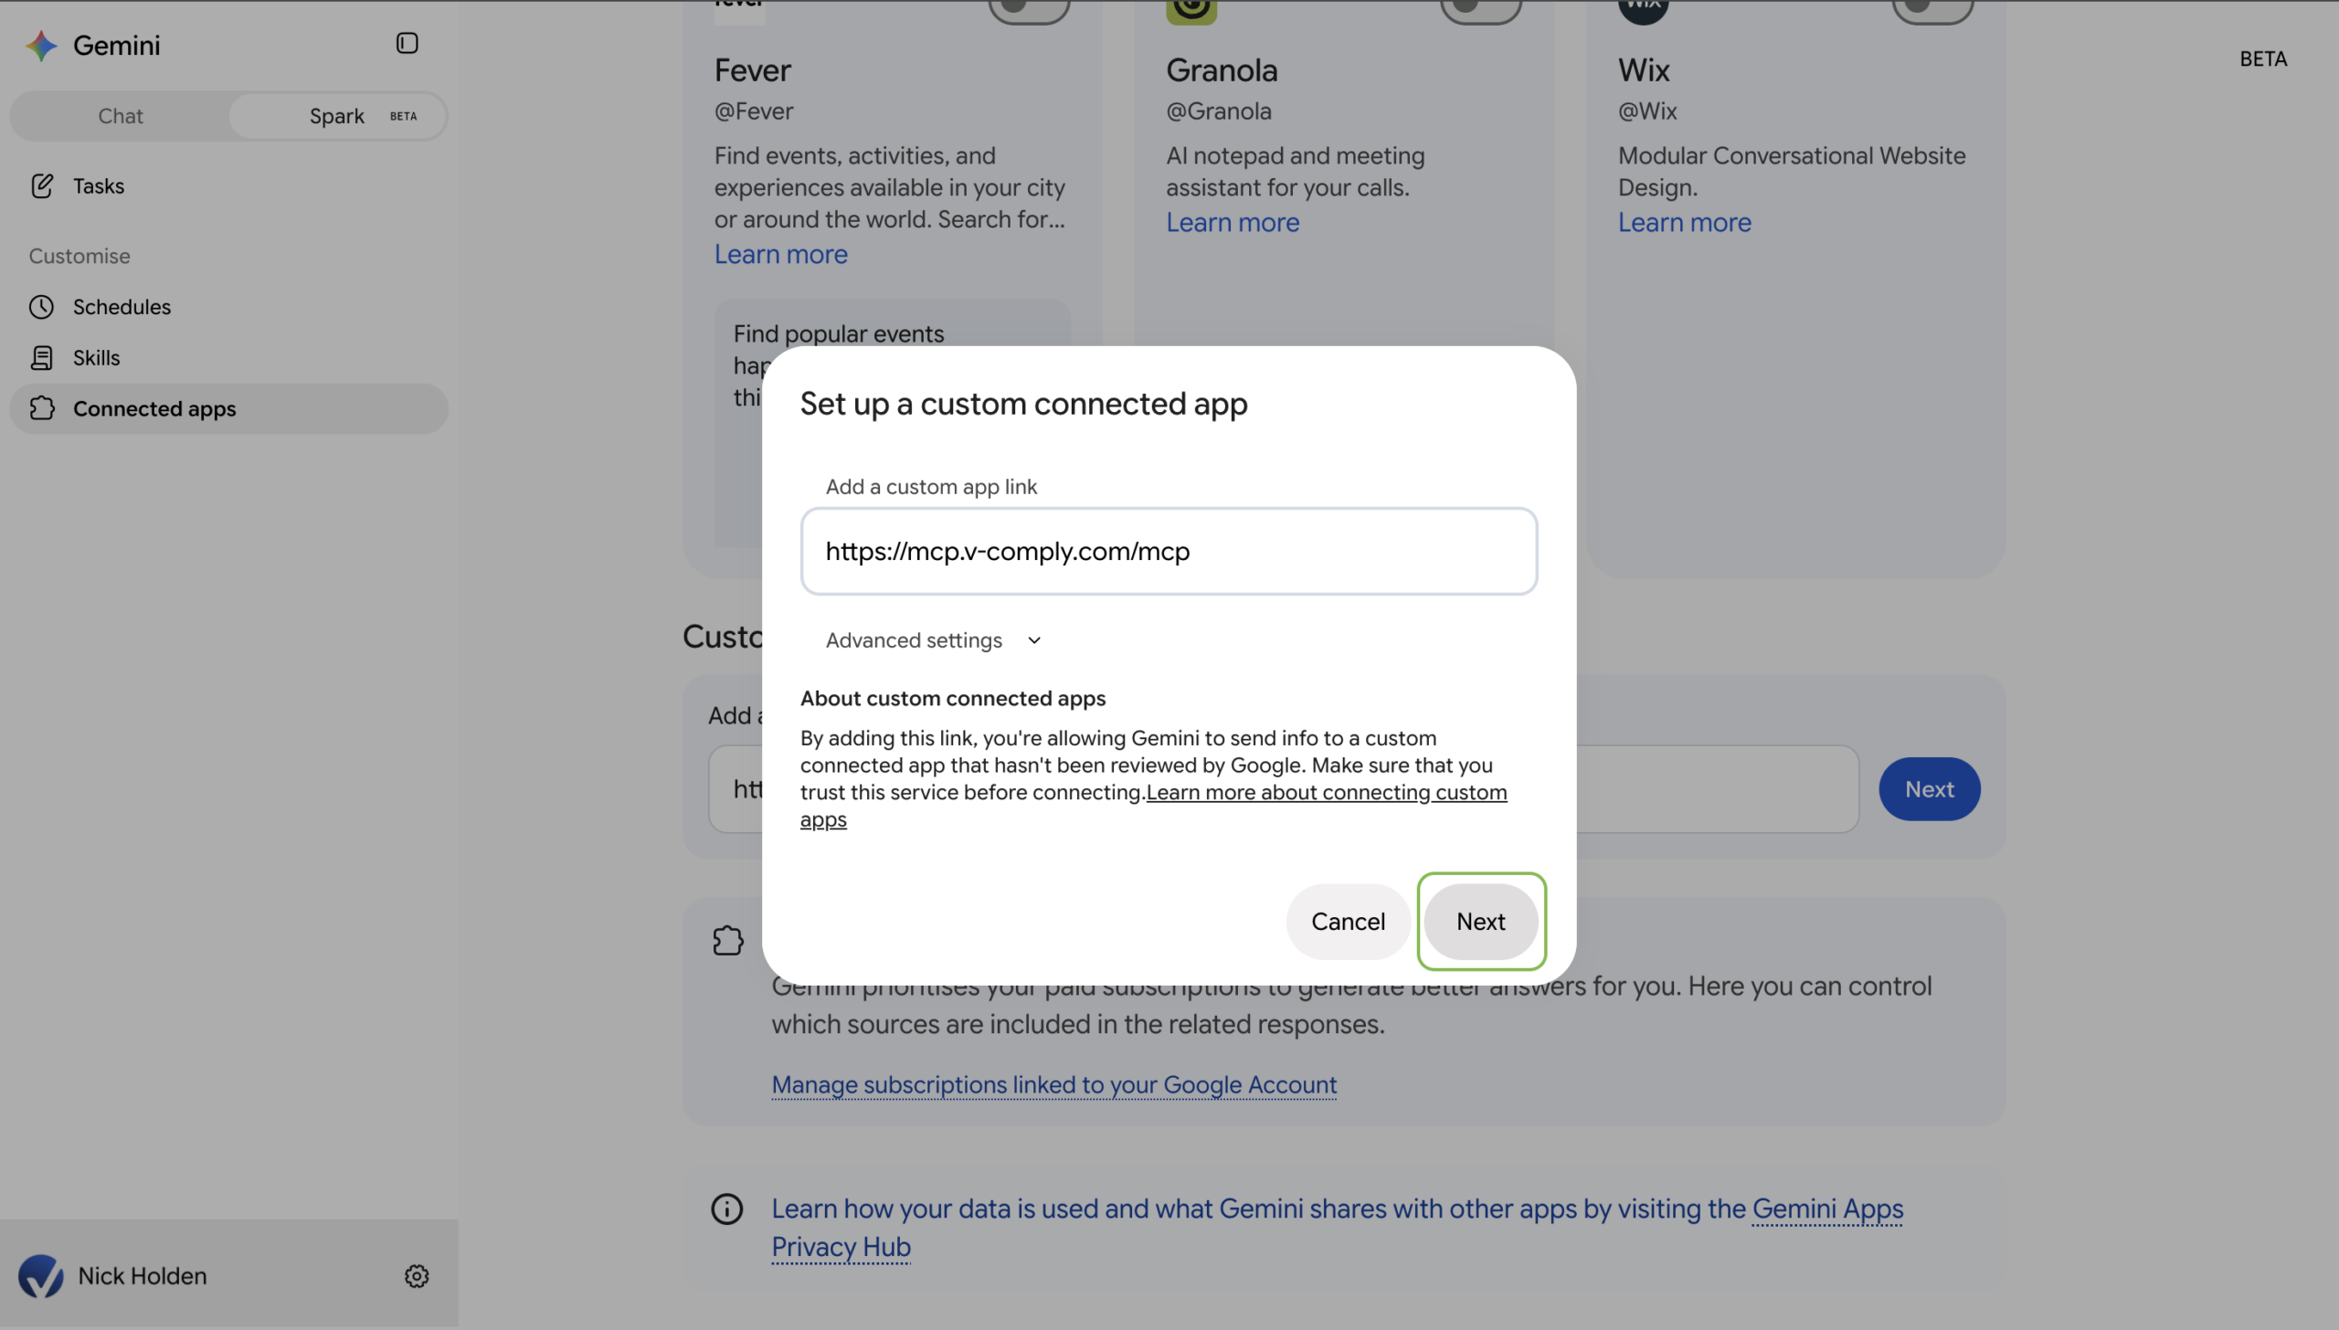This screenshot has height=1330, width=2339.
Task: Open Wix's Learn more link
Action: [x=1684, y=222]
